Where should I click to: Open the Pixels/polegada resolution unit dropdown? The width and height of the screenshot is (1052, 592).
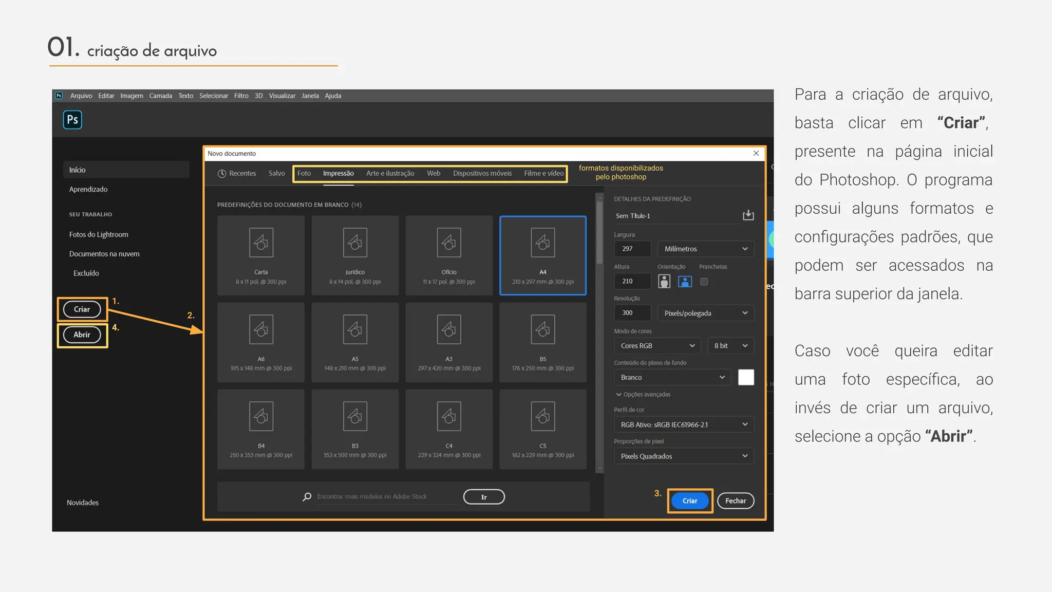(706, 313)
